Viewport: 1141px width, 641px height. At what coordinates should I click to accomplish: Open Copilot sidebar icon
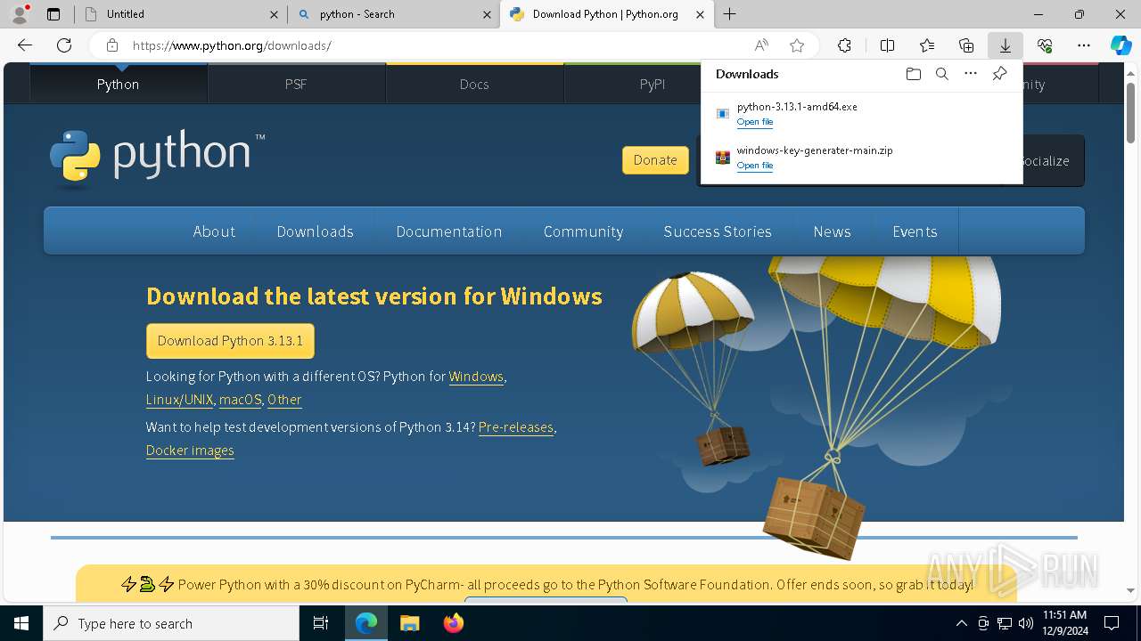click(1120, 45)
